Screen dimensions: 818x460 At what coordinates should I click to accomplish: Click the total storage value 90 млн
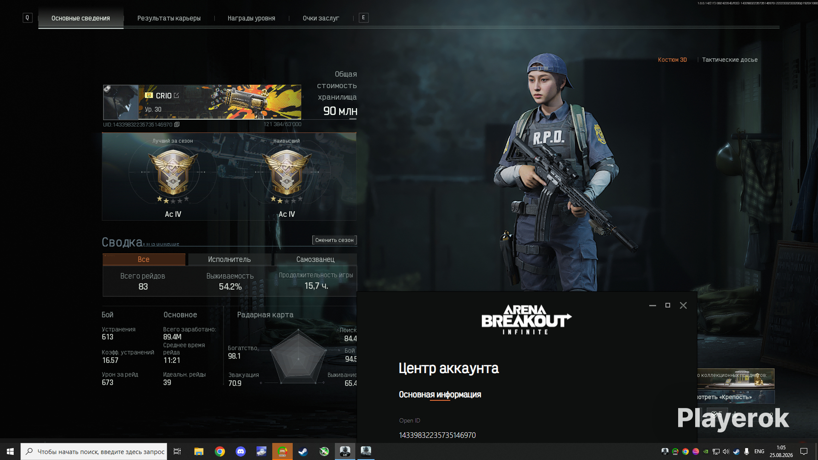[x=340, y=111]
